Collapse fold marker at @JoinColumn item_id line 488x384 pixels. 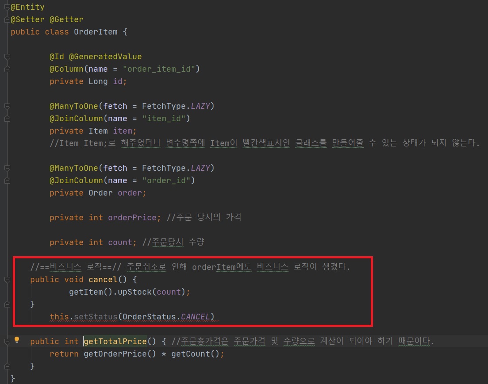[x=7, y=119]
